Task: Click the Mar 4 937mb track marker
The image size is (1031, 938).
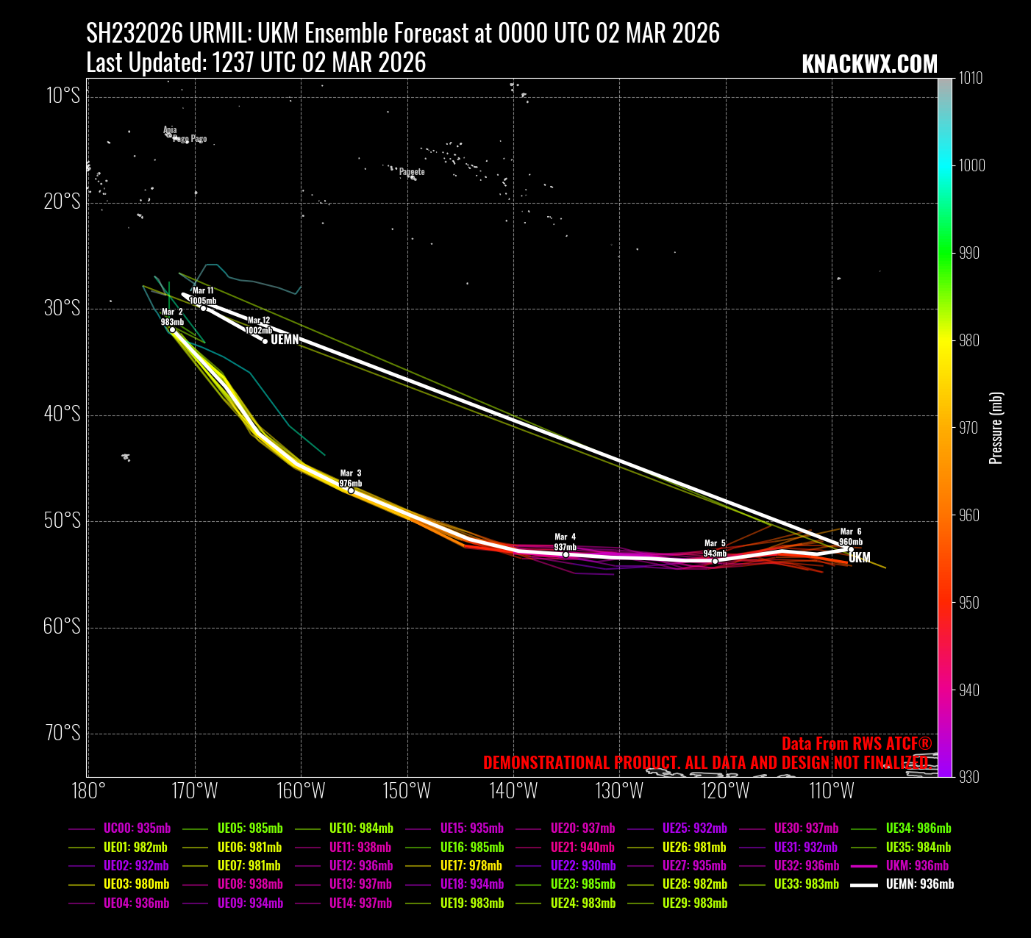Action: coord(566,554)
